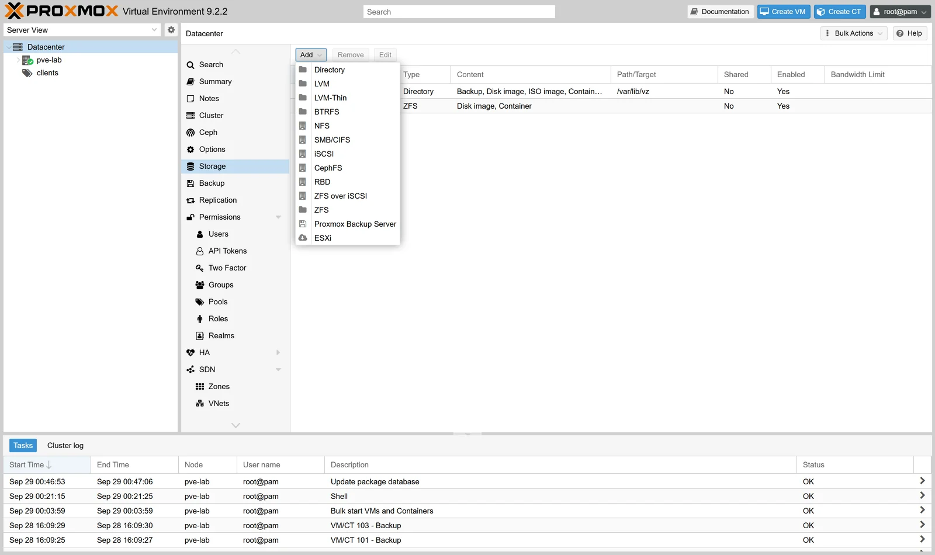
Task: Choose RBD from the Add menu
Action: click(x=347, y=182)
